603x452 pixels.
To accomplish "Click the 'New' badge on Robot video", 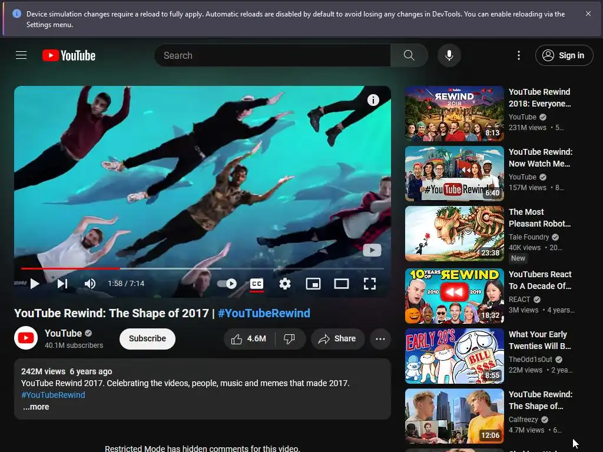I will (x=518, y=258).
